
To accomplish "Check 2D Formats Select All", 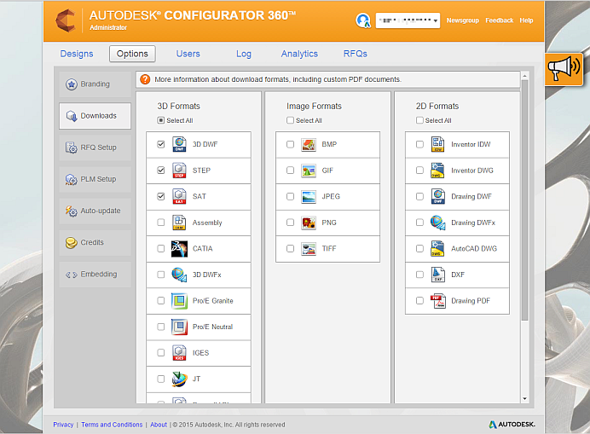I will [x=419, y=120].
